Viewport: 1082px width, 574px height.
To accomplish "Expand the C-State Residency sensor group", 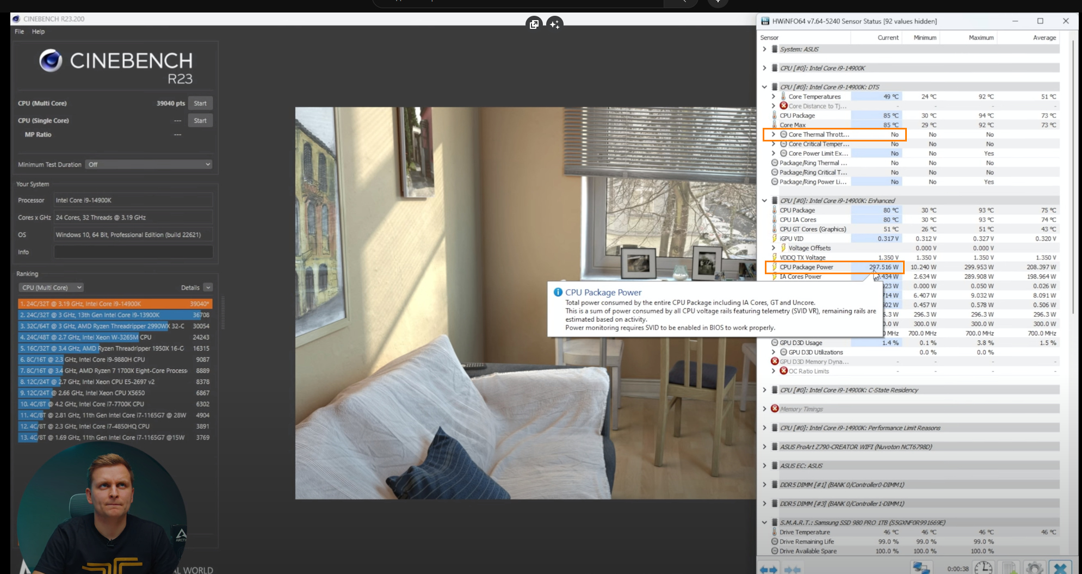I will coord(764,390).
